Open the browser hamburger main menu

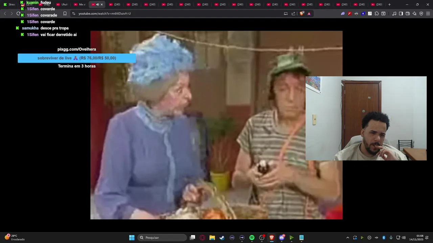tap(428, 13)
